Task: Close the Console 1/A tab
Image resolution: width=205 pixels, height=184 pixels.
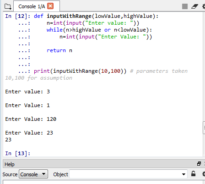Action: [x=50, y=6]
